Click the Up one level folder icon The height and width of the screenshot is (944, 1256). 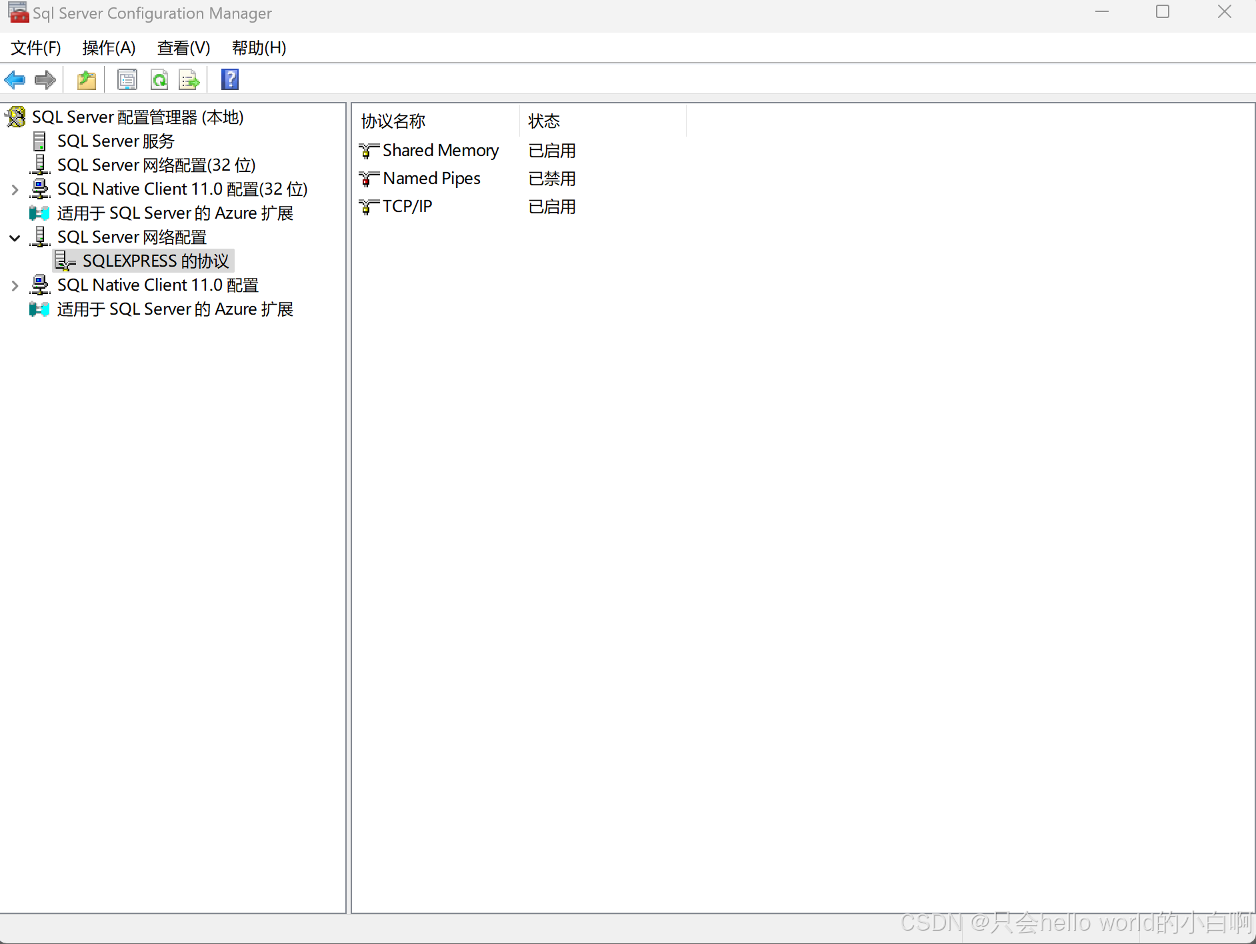coord(87,80)
